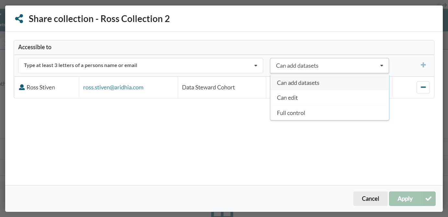Click the 'Data Steward Cohort' cell
The image size is (448, 217).
(x=208, y=87)
